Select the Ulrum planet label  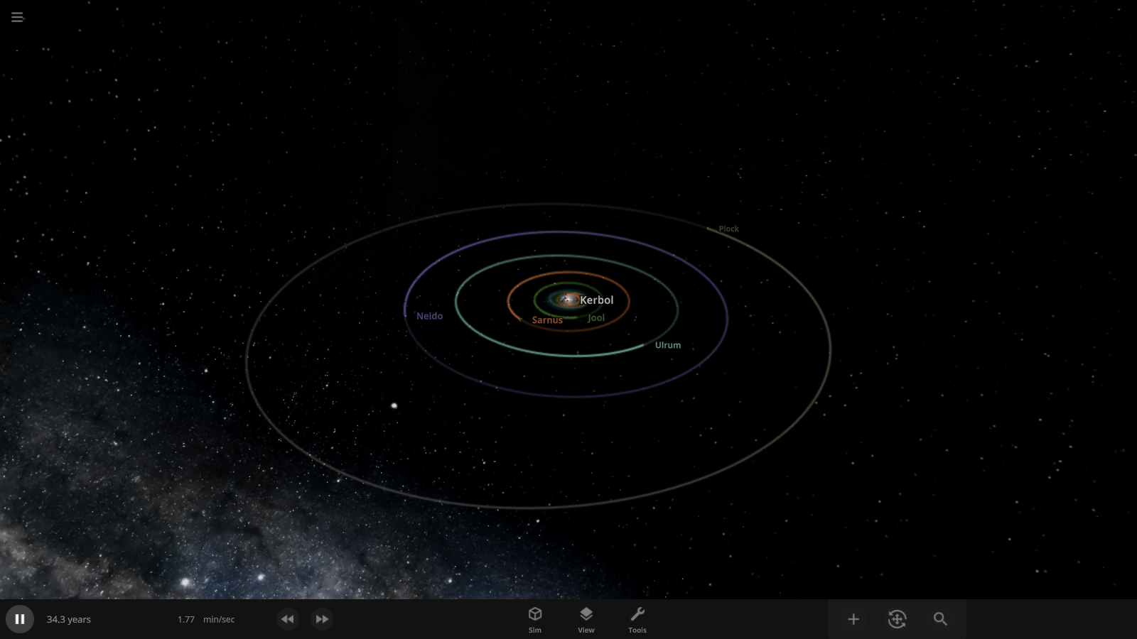click(x=668, y=345)
